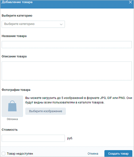Viewport: 134px width, 157px height.
Task: Click the руб. currency label
Action: pyautogui.click(x=70, y=138)
